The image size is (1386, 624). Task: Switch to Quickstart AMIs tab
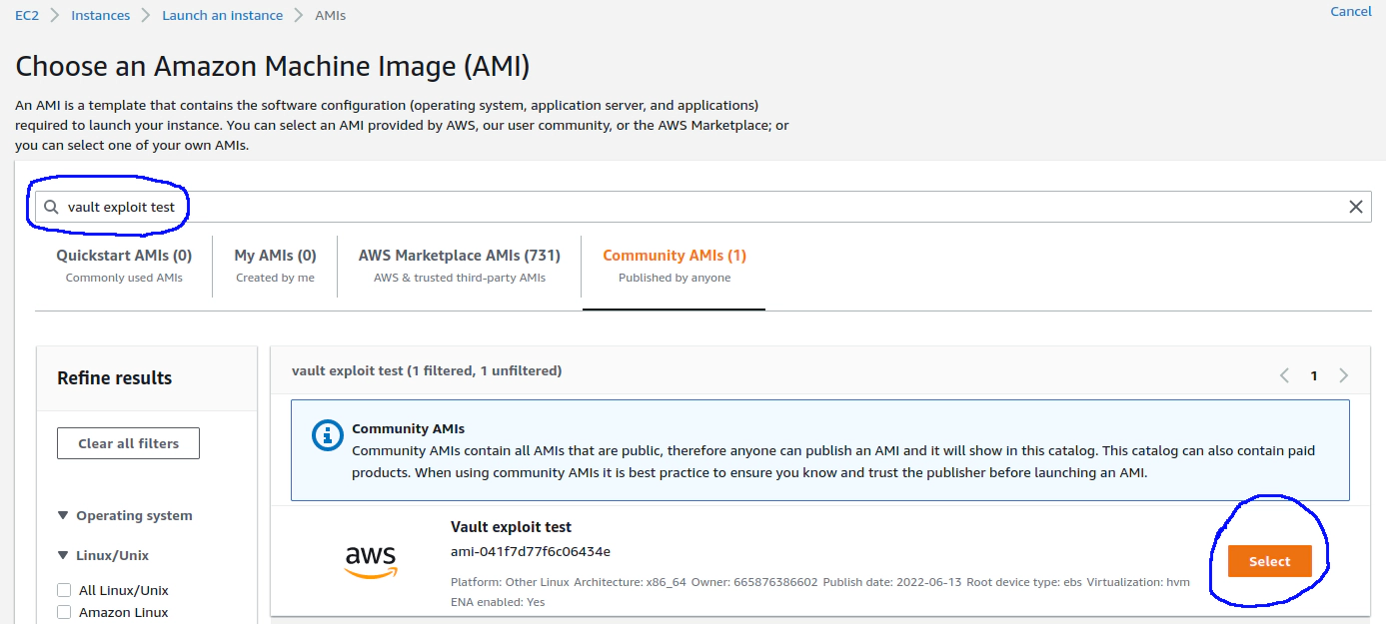[x=124, y=266]
